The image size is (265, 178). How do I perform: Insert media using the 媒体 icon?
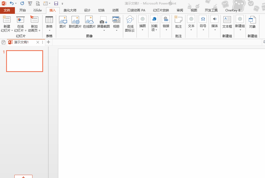pyautogui.click(x=214, y=23)
